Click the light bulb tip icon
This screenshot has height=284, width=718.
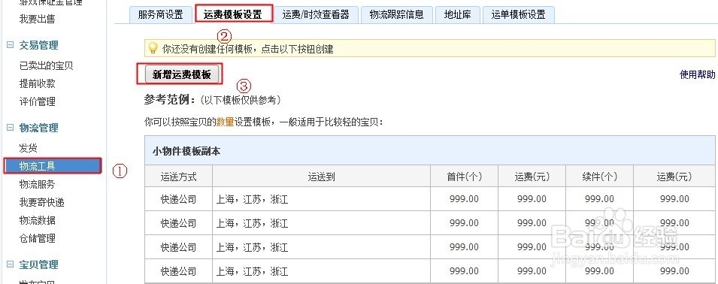click(x=153, y=48)
